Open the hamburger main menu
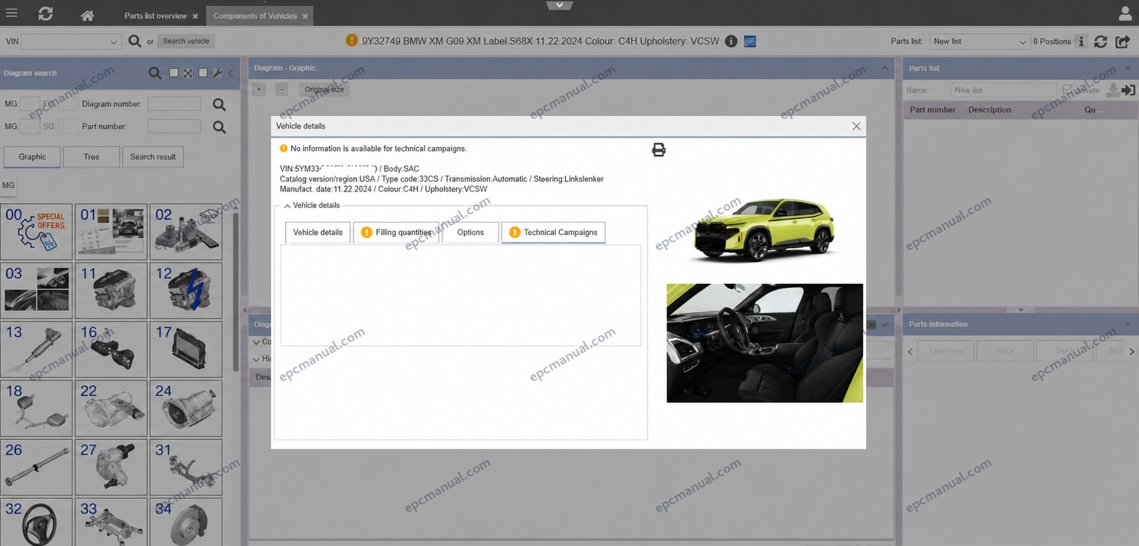The height and width of the screenshot is (546, 1139). [11, 13]
